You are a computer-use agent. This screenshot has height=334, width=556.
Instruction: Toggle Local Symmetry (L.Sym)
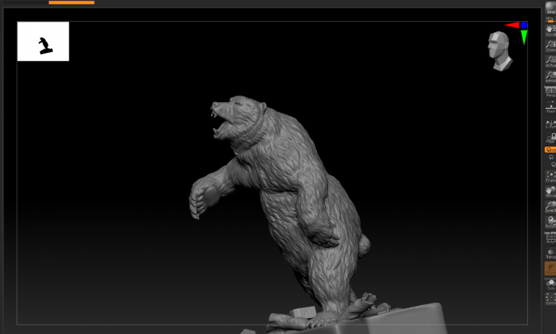(551, 124)
